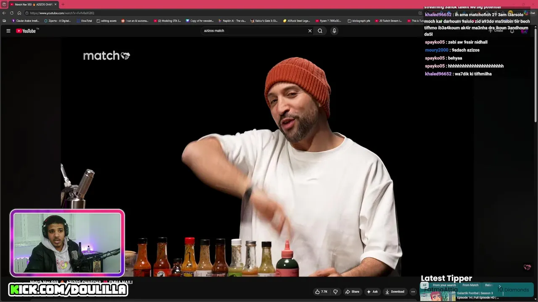Like the video (7.7K thumbs up)

pyautogui.click(x=322, y=292)
